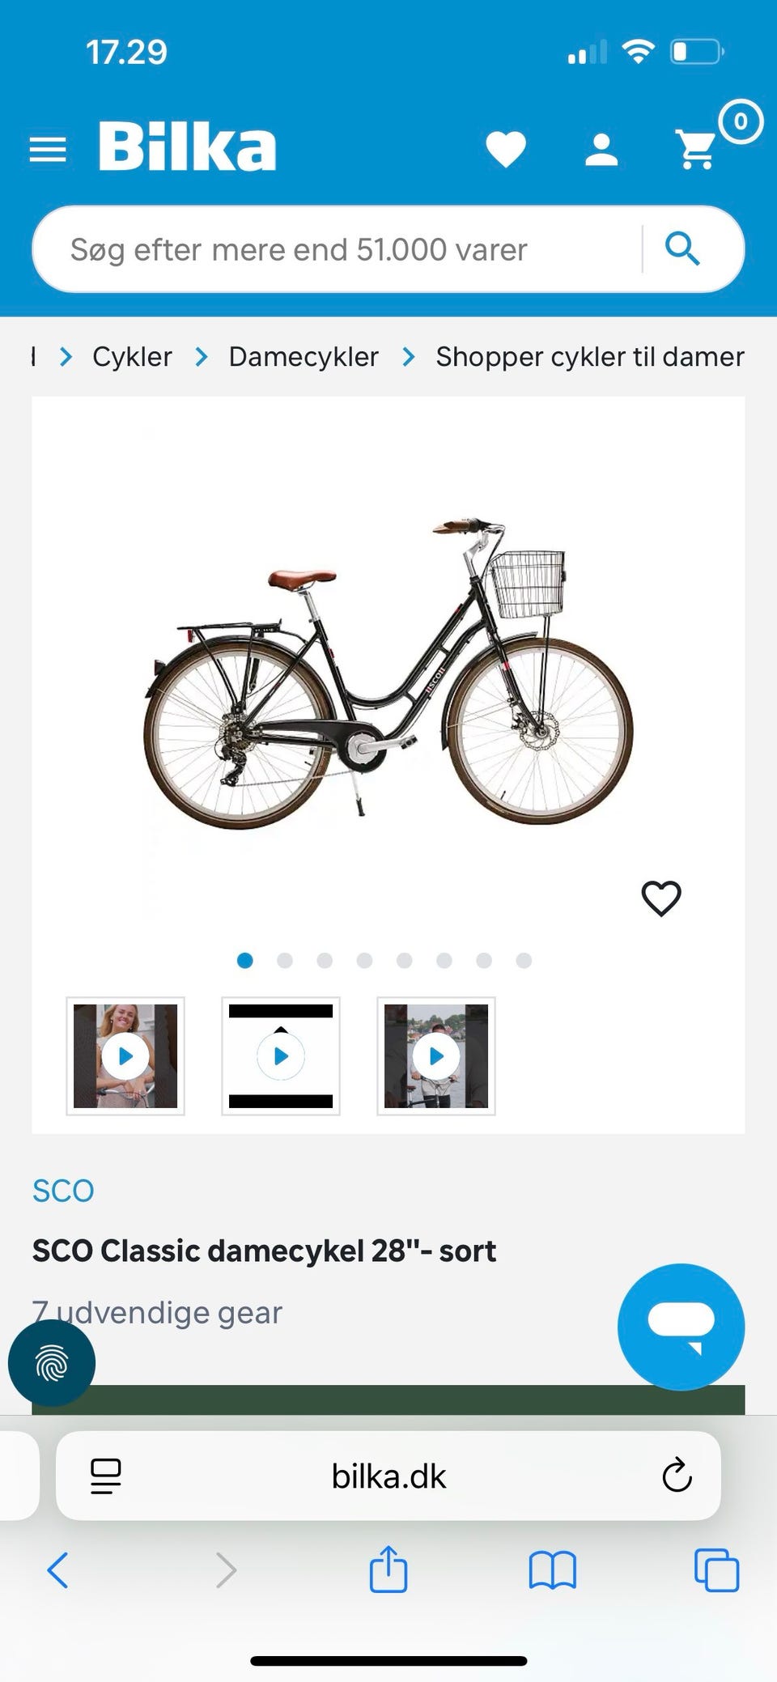The height and width of the screenshot is (1682, 777).
Task: Open the wishlist heart in the header
Action: click(x=506, y=150)
